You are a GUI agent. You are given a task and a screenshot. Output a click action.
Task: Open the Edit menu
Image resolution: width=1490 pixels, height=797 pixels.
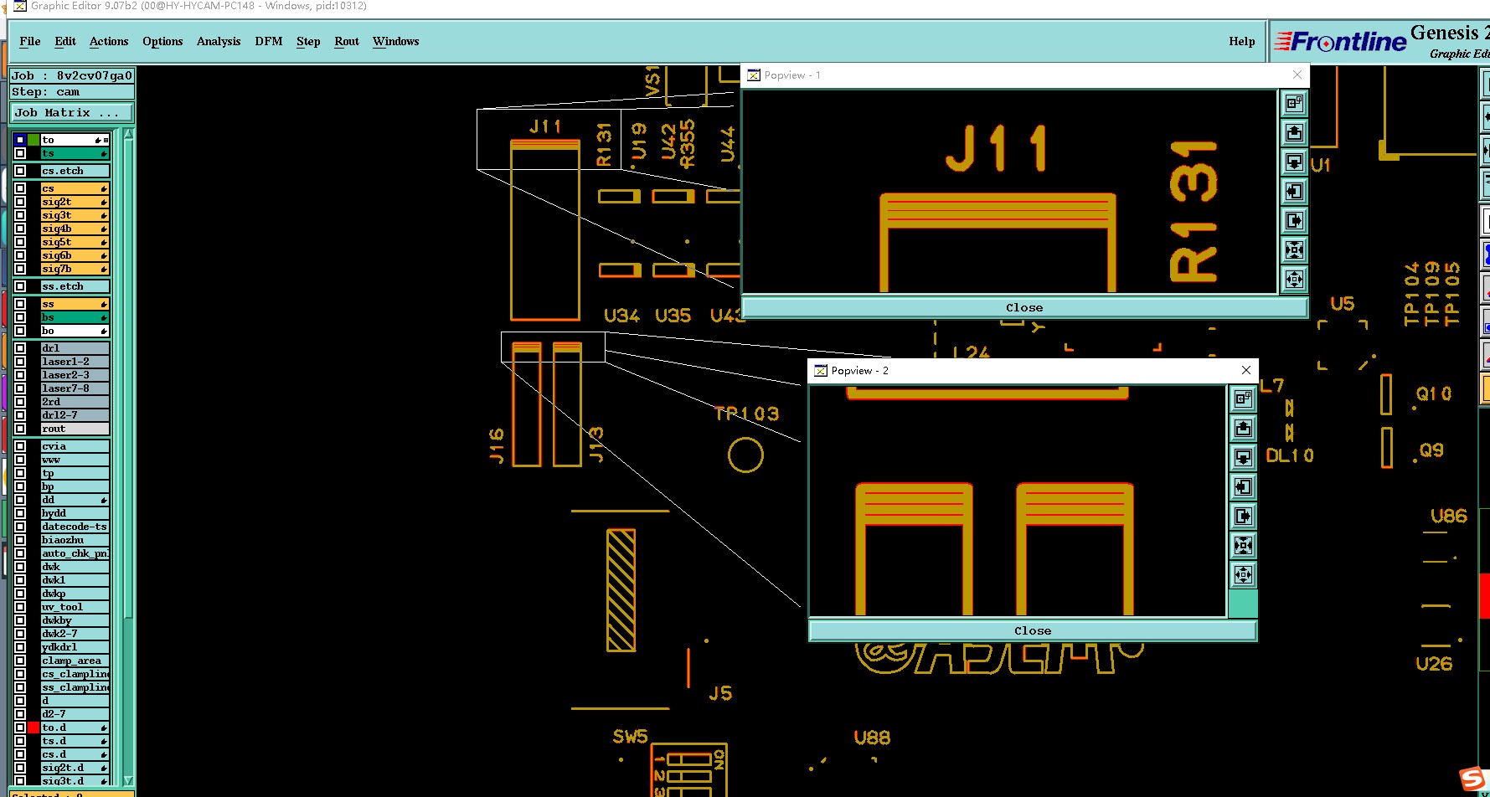point(65,41)
